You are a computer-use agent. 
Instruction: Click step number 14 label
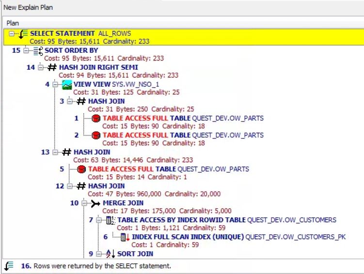(31, 67)
